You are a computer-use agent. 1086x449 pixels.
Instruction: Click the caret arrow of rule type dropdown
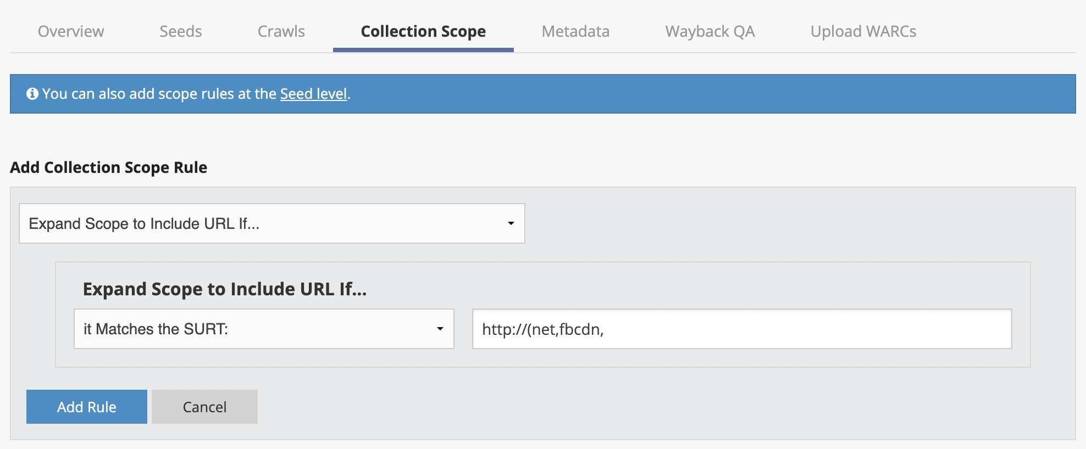click(x=511, y=223)
